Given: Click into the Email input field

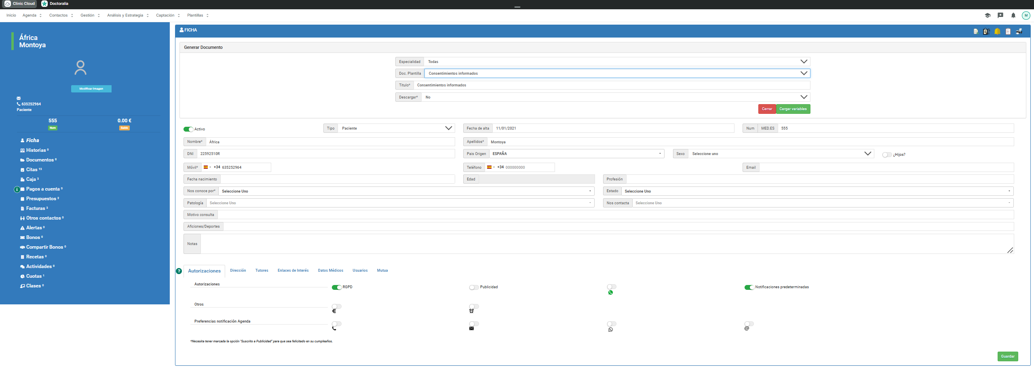Looking at the screenshot, I should point(886,168).
